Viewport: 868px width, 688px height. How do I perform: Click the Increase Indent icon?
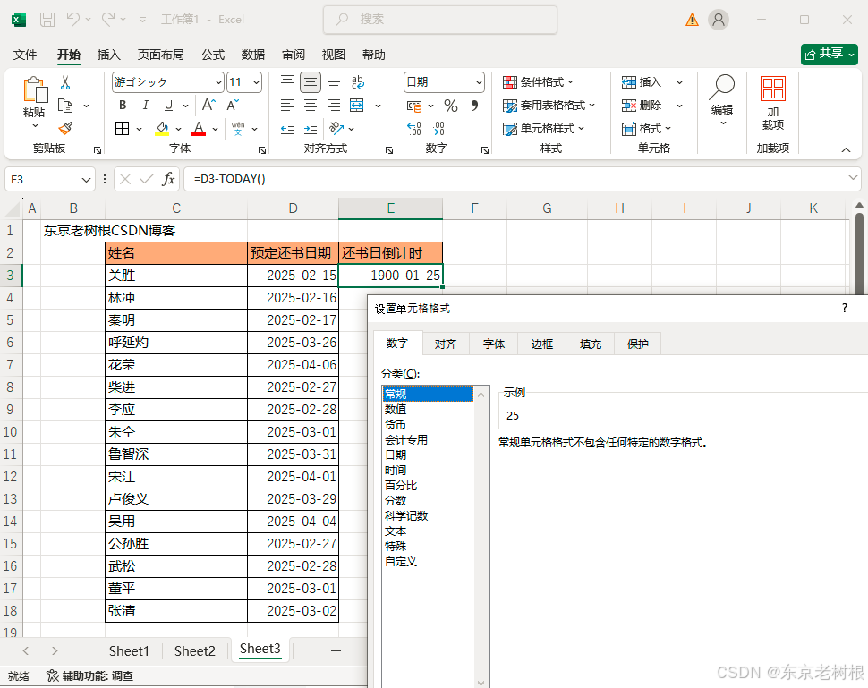tap(311, 129)
